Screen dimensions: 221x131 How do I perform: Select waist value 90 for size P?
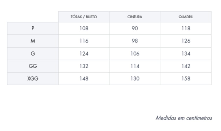point(135,28)
